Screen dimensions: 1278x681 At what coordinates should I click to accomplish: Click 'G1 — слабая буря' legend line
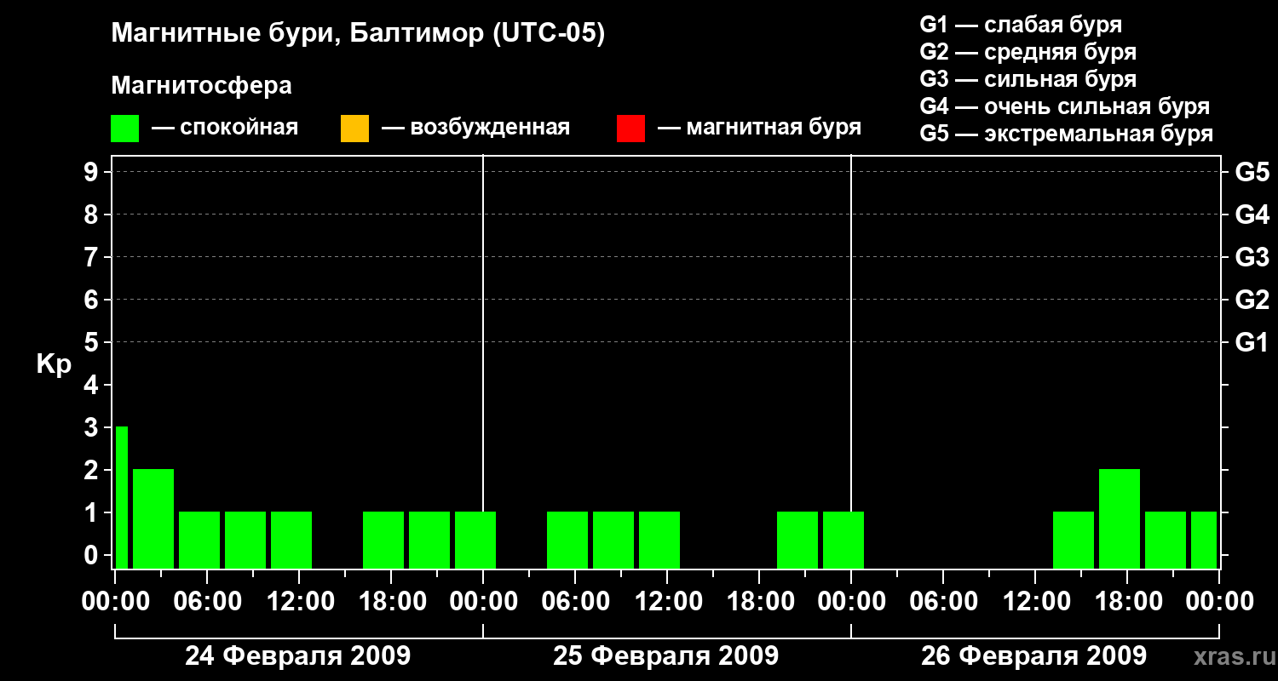tap(1022, 24)
